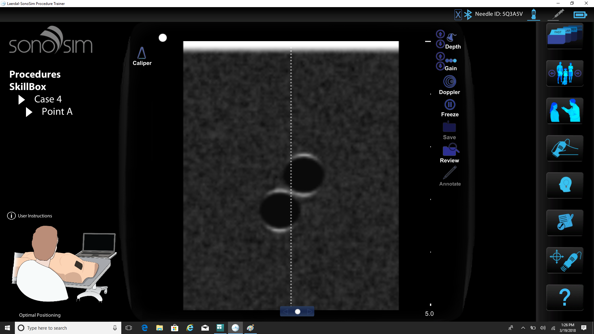Open the probe calibration tool
The width and height of the screenshot is (594, 334).
(x=565, y=260)
